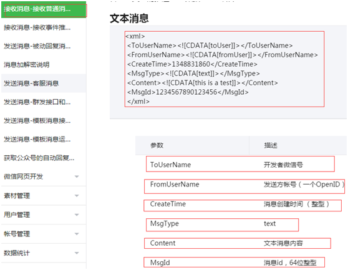Screen dimensions: 348x270
Task: Open 发送消息-被动回复消息 sidebar item
Action: pyautogui.click(x=44, y=46)
